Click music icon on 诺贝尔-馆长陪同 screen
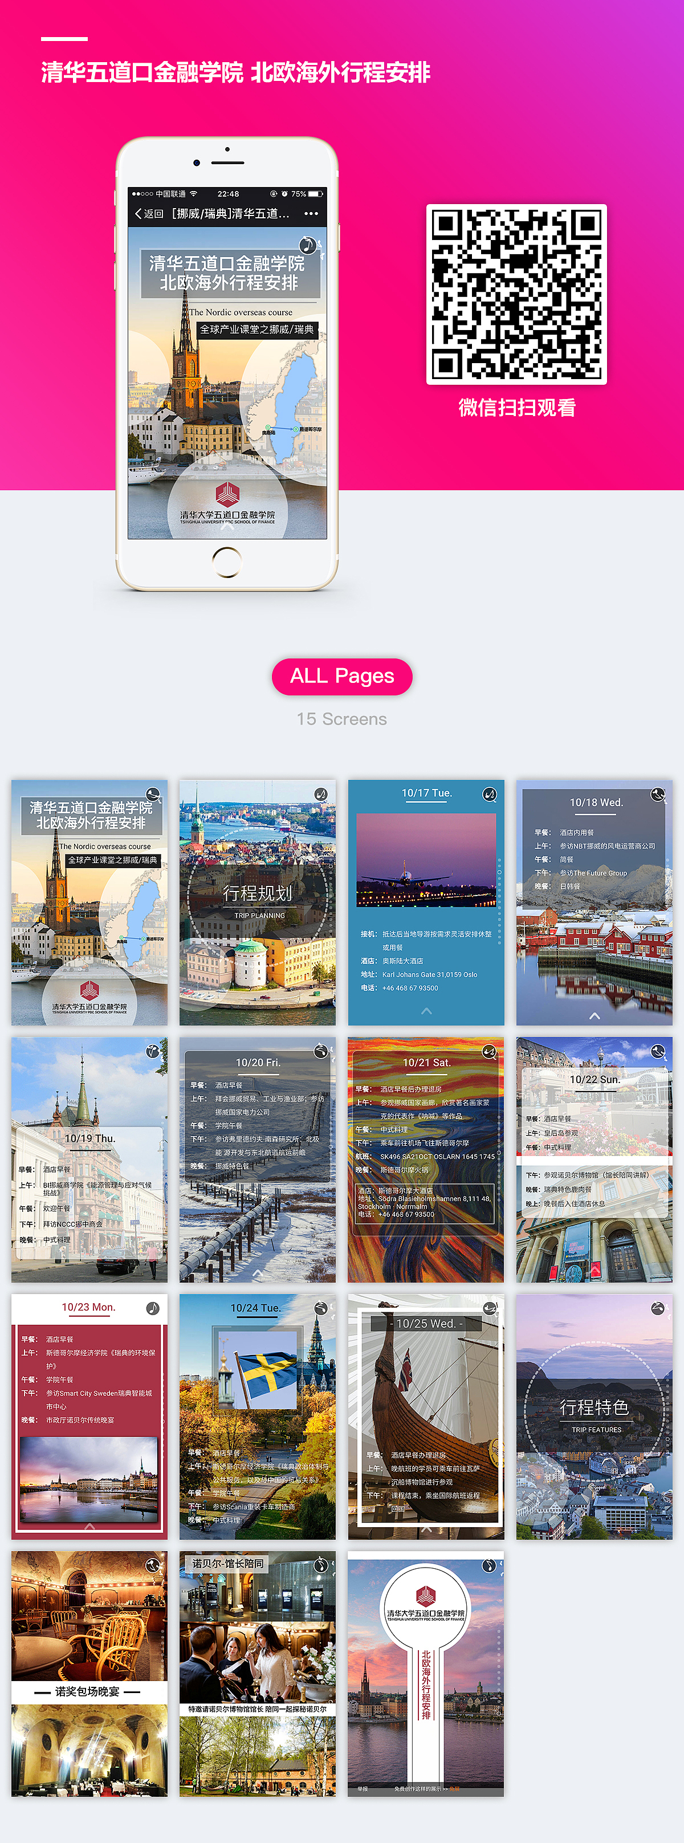 [321, 1565]
